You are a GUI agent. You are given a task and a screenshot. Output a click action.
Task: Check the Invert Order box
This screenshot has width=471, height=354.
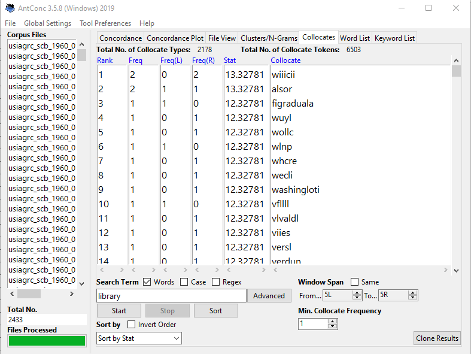click(131, 325)
